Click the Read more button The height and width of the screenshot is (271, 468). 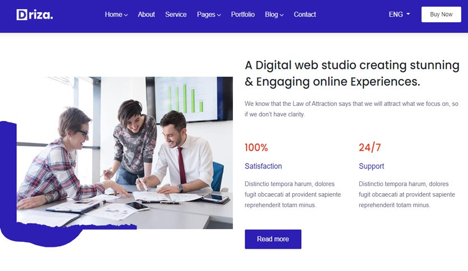(273, 239)
